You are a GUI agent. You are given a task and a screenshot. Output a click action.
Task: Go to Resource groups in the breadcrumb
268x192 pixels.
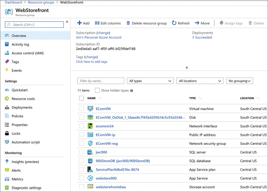[41, 2]
